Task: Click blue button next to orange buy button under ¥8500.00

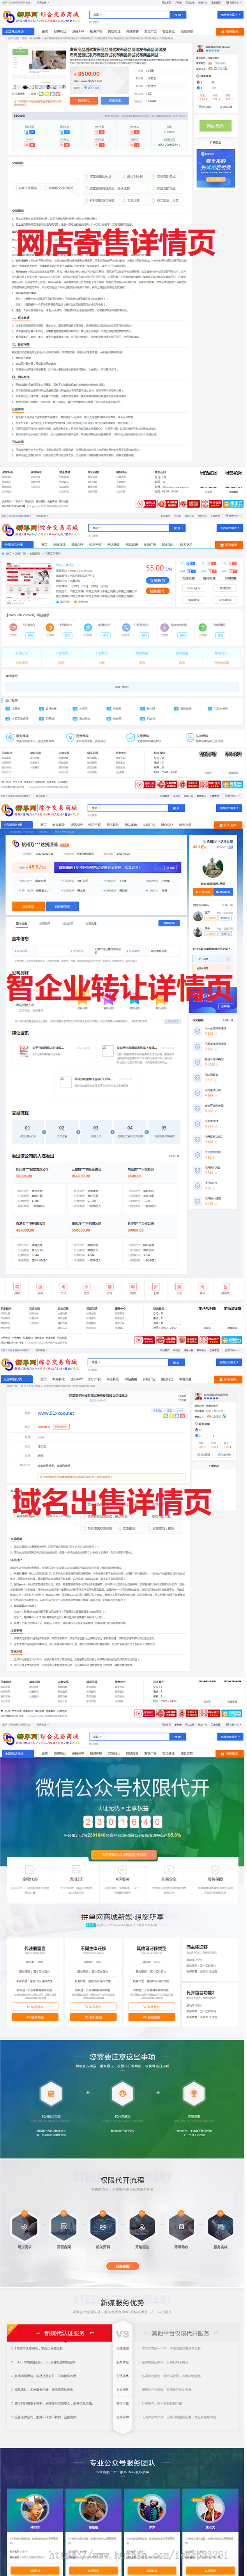Action: click(115, 100)
